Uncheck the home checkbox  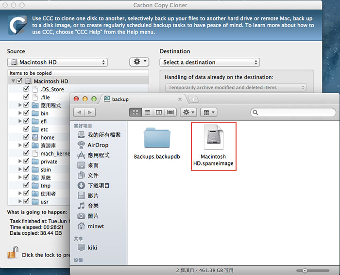(26, 137)
